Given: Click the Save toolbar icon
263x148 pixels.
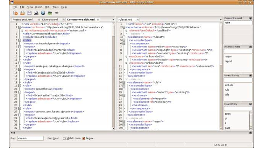Looking at the screenshot, I should click(29, 13).
